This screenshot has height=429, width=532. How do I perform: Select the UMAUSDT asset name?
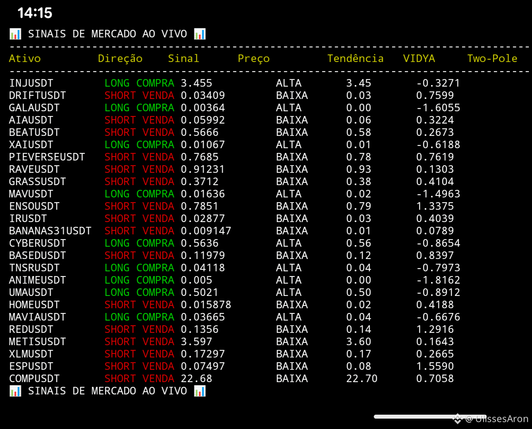tap(31, 292)
